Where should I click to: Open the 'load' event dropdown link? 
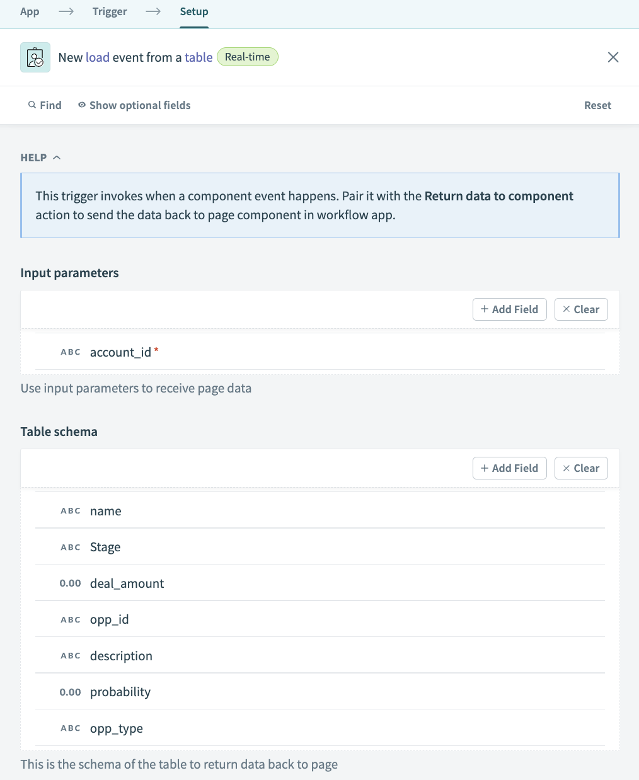pyautogui.click(x=98, y=57)
